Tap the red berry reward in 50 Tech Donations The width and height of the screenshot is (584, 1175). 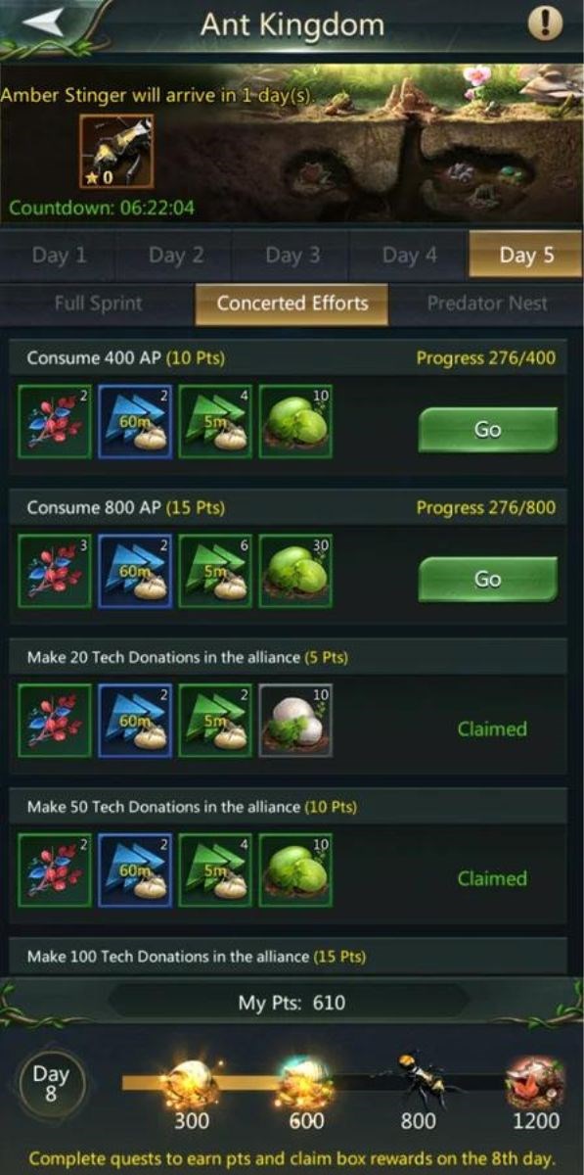(55, 870)
